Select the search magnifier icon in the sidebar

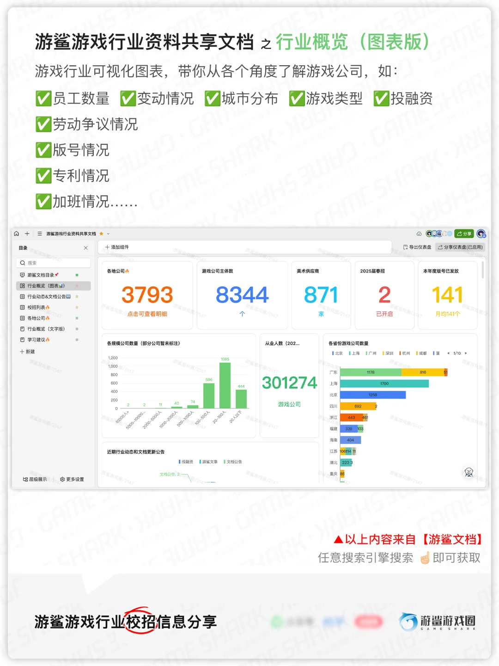23,263
